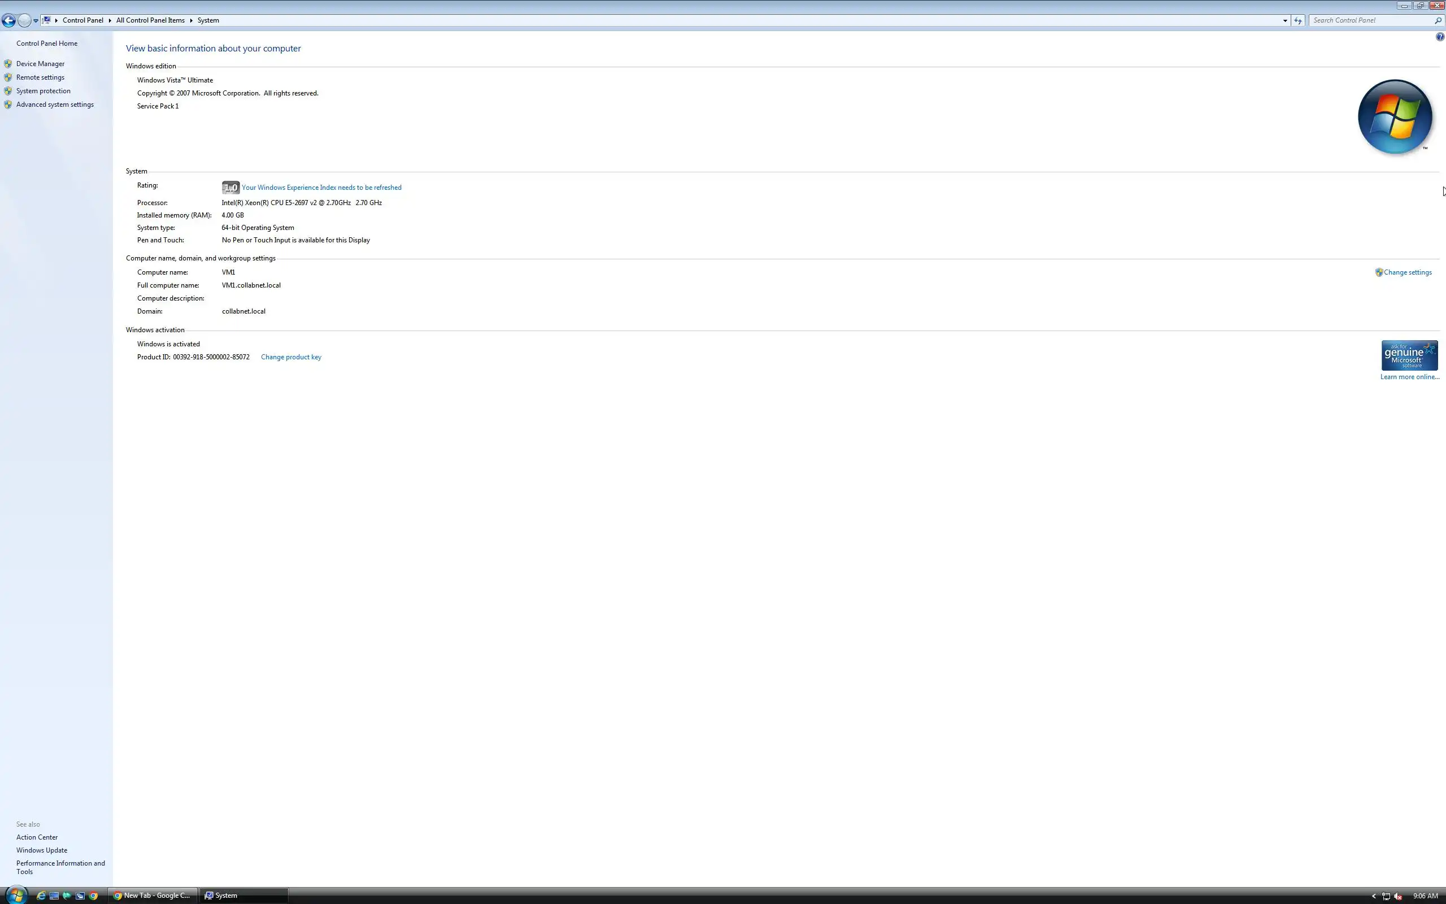The image size is (1446, 904).
Task: Click the network tray icon
Action: 1386,896
